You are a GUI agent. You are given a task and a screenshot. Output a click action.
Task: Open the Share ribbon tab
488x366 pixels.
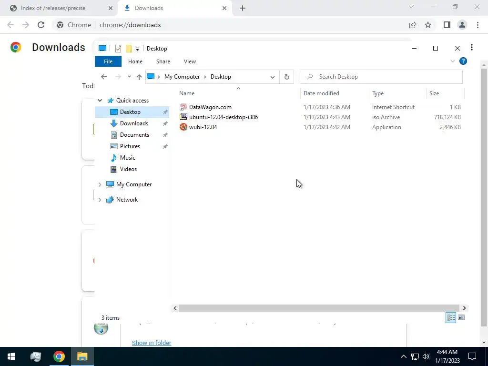tap(163, 61)
